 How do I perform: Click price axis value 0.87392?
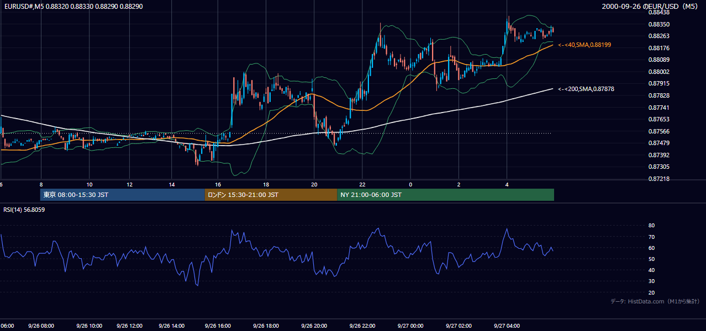tap(658, 155)
